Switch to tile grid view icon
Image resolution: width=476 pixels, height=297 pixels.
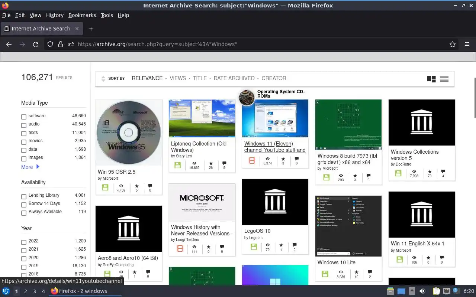(x=431, y=79)
